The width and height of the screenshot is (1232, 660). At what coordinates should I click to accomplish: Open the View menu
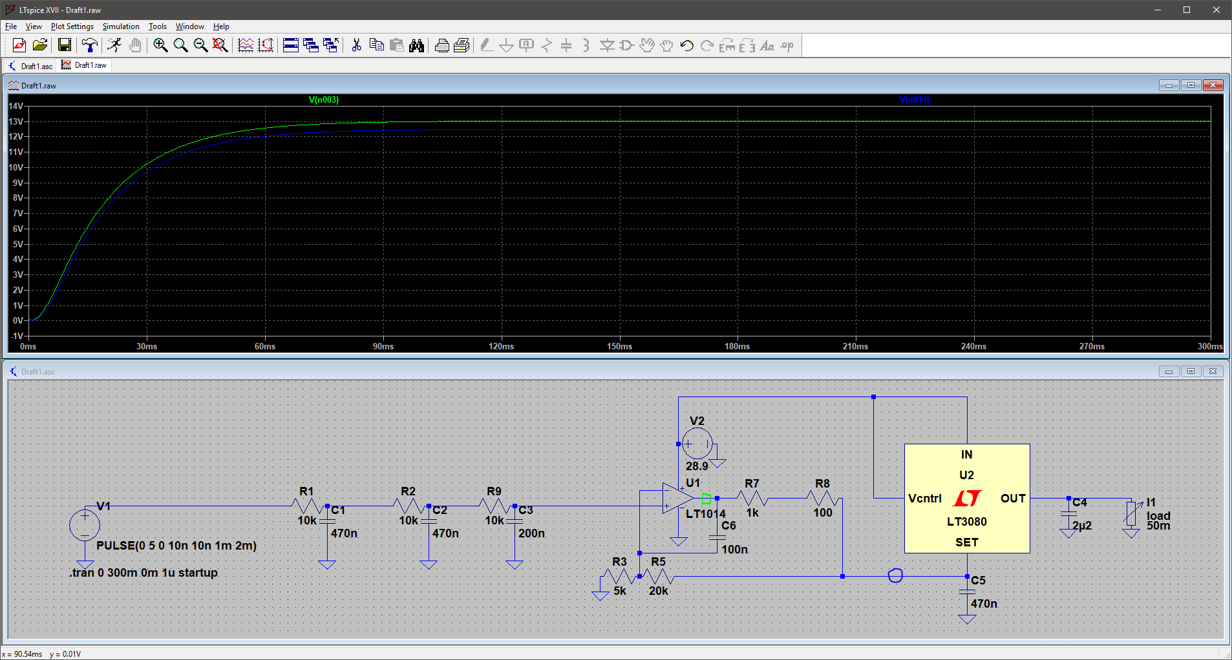(34, 26)
